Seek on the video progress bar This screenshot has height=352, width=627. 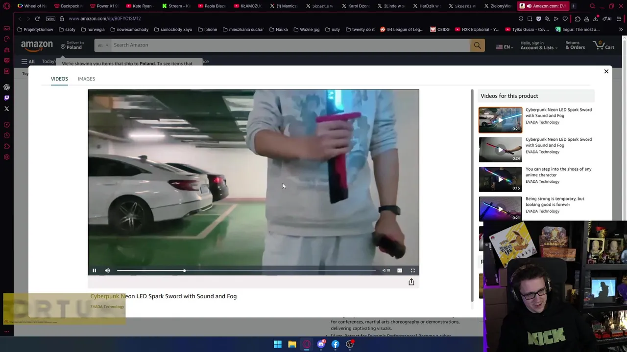pos(246,270)
